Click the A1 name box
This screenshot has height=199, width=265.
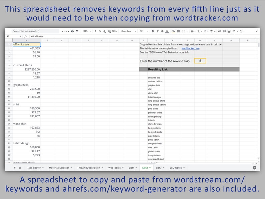(x=14, y=36)
